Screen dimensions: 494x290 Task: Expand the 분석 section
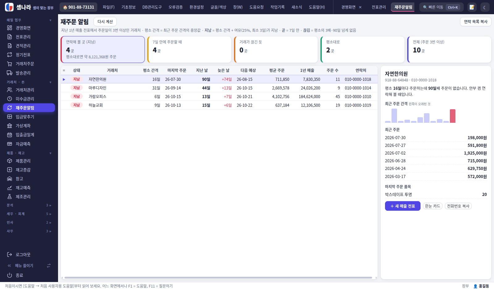(x=29, y=205)
